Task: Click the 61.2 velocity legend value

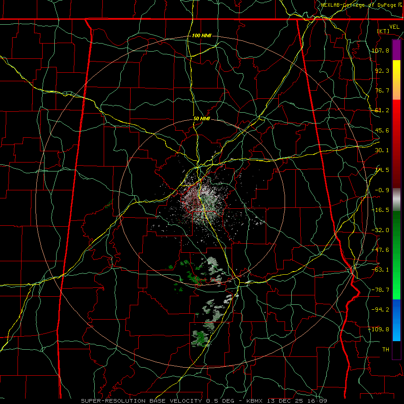Action: [382, 110]
